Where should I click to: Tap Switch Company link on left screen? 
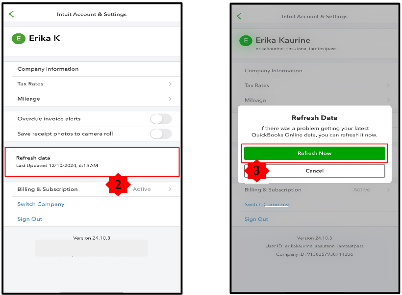click(x=41, y=204)
